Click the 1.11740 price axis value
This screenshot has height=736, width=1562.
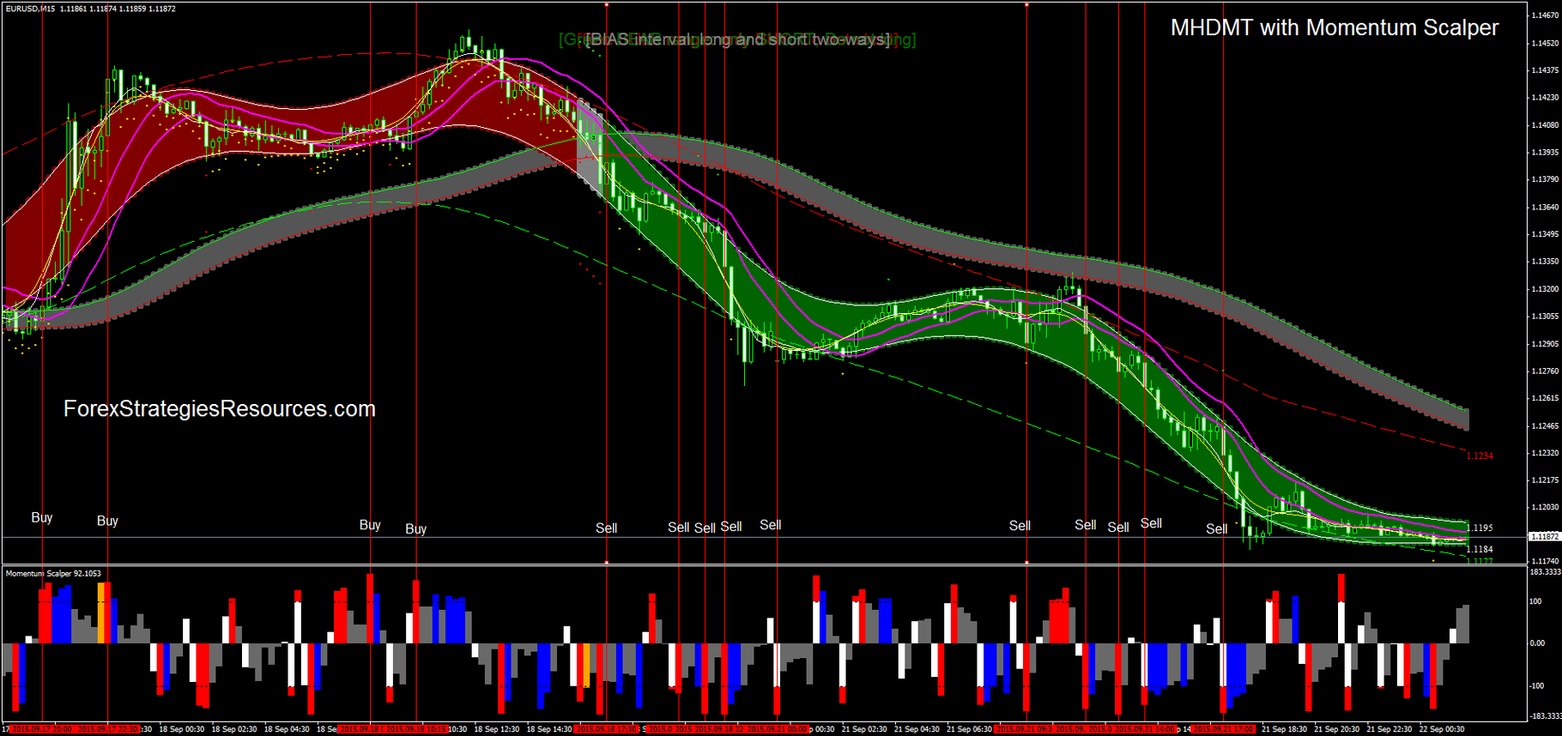click(1545, 561)
